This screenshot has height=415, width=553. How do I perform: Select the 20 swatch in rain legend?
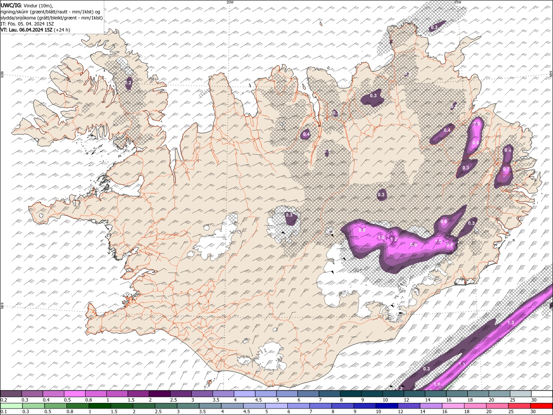497,406
